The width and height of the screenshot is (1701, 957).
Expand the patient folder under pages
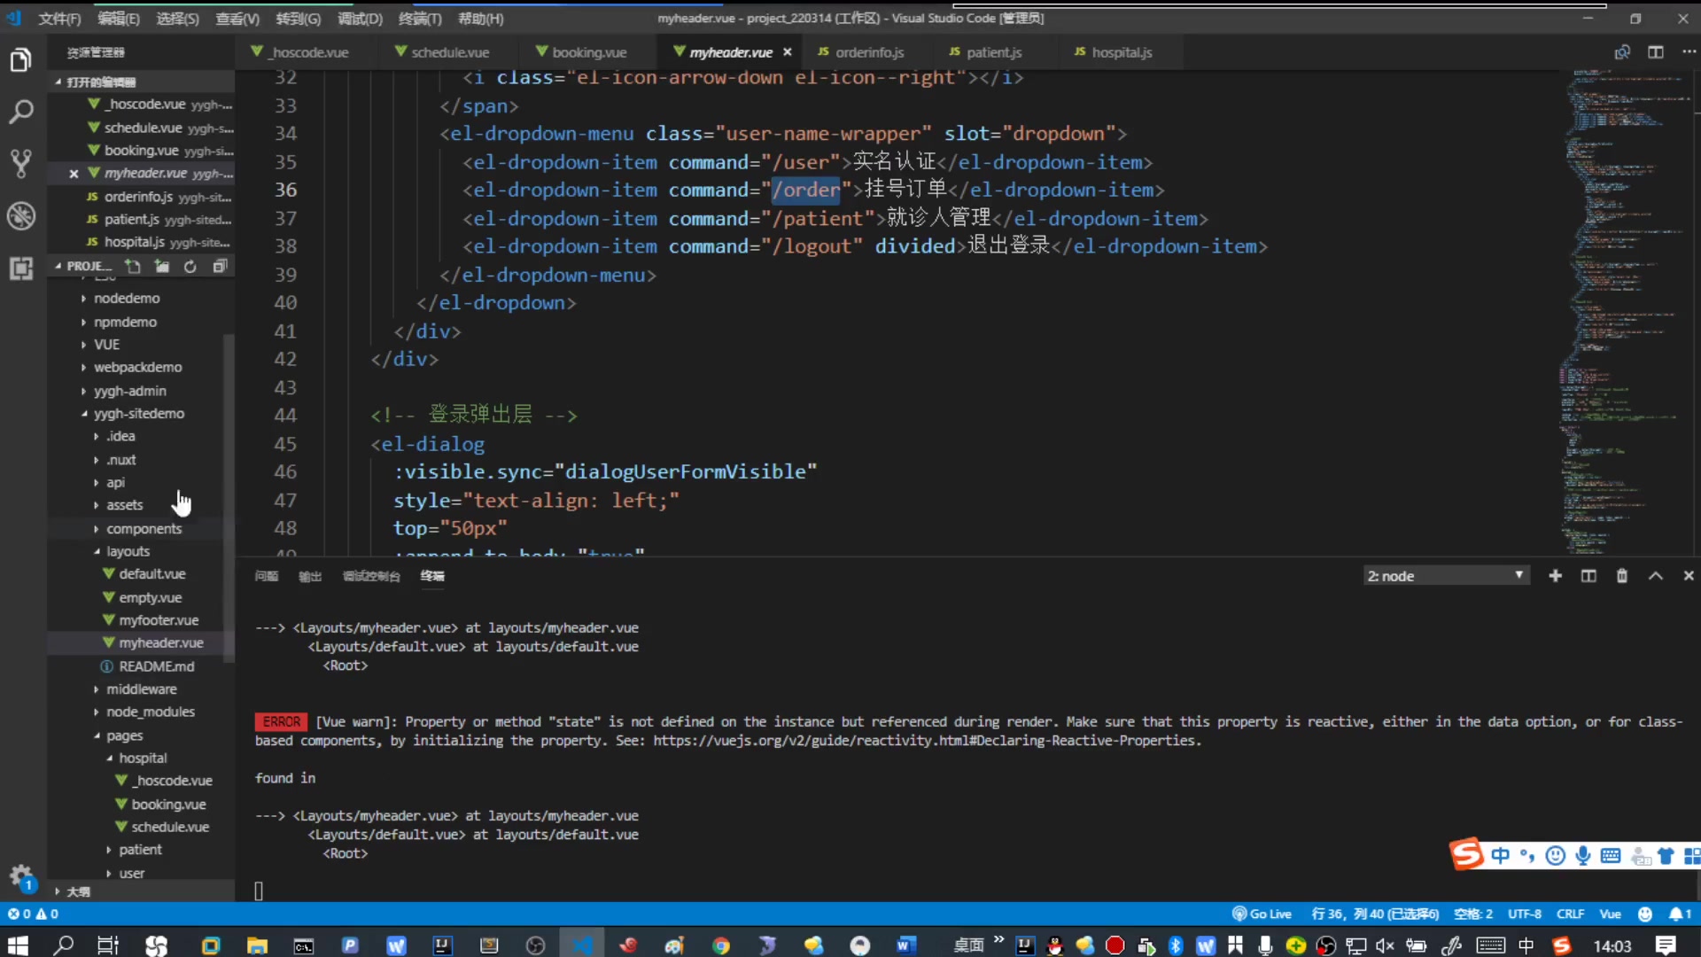(x=140, y=850)
